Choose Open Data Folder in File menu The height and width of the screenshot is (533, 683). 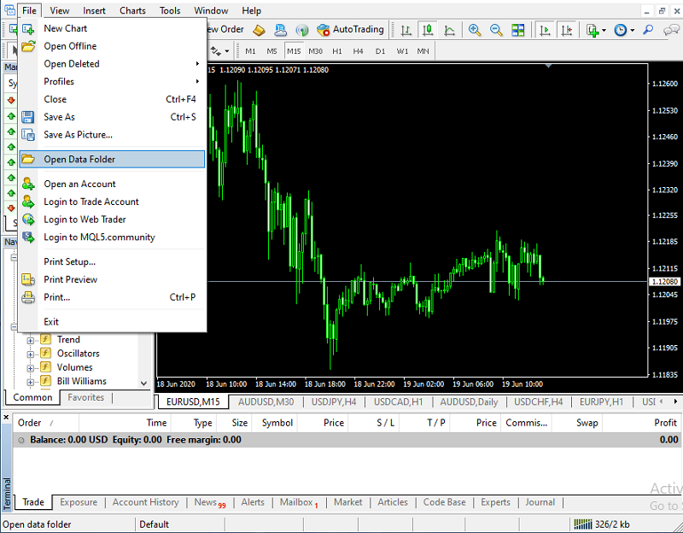(x=112, y=160)
